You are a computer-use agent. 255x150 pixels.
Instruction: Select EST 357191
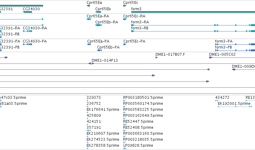point(94,128)
